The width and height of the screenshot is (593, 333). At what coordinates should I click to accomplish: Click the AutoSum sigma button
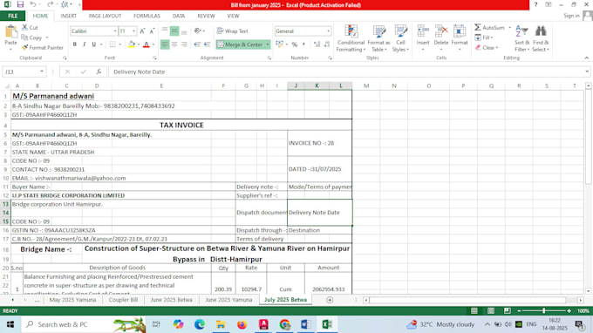pos(489,28)
